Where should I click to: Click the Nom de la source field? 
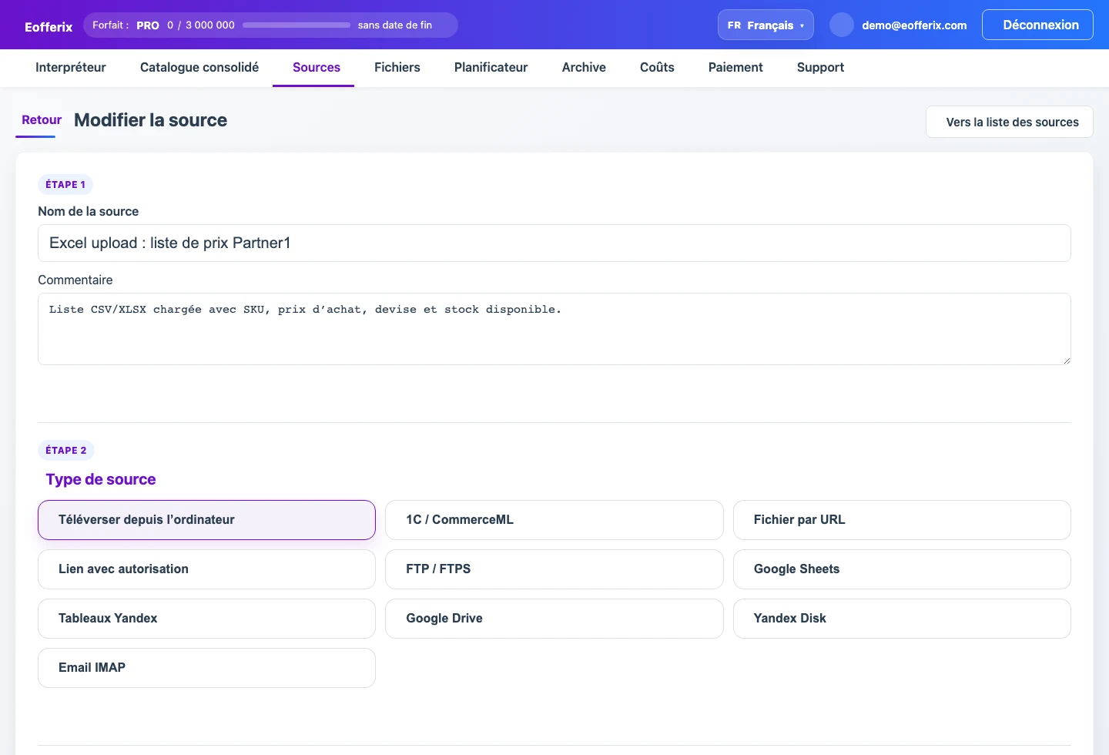pyautogui.click(x=554, y=243)
